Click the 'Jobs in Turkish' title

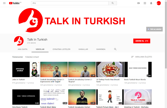pyautogui.click(x=19, y=80)
